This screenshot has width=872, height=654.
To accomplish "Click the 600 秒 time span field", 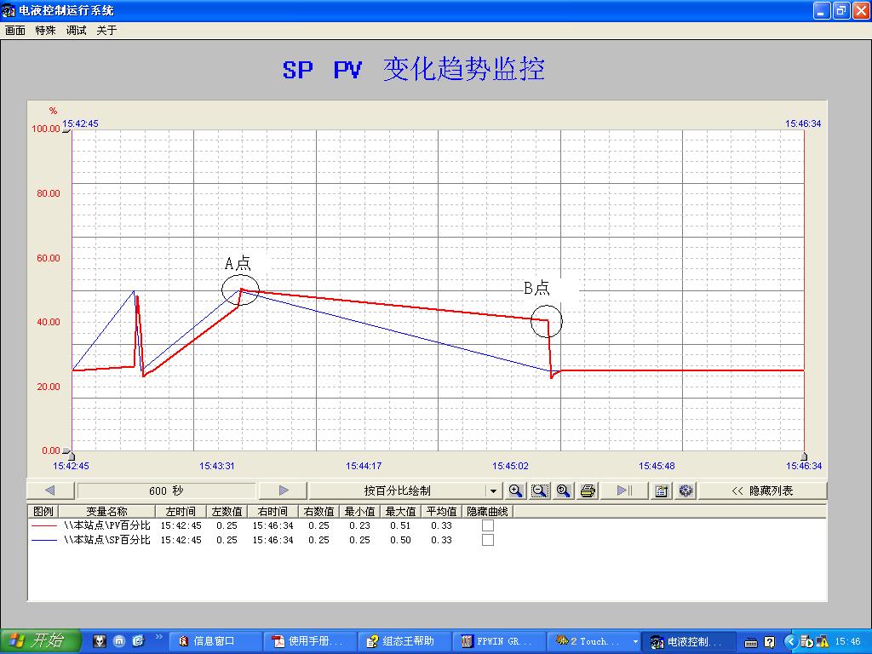I will click(166, 490).
